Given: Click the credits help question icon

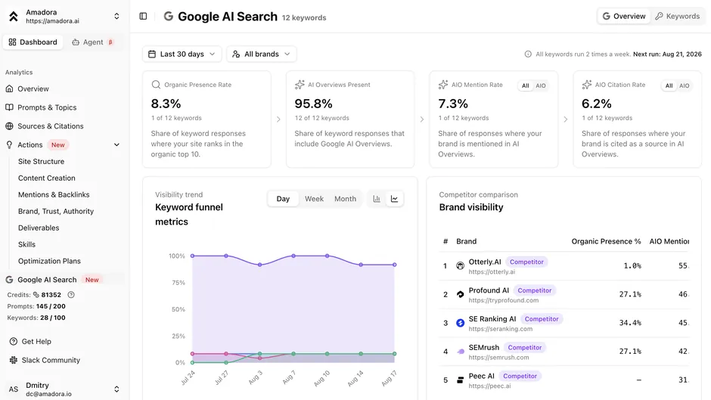Looking at the screenshot, I should pos(71,295).
